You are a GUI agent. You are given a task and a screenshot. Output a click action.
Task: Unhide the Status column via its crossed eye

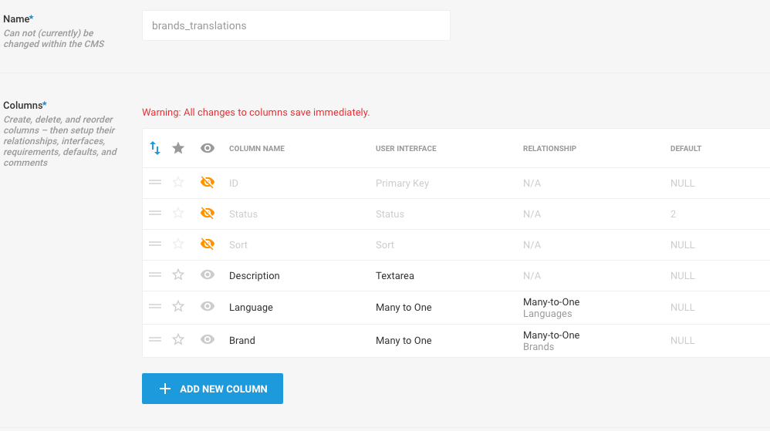[x=208, y=213]
